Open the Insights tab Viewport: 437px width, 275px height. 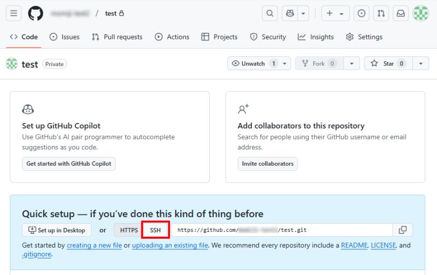coord(316,37)
